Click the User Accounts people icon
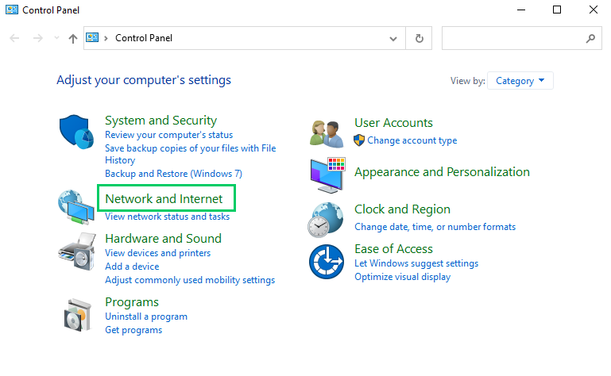The width and height of the screenshot is (611, 376). (x=327, y=134)
